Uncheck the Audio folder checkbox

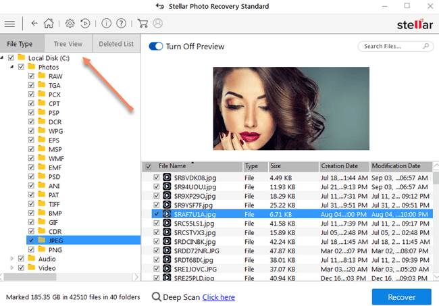click(x=21, y=259)
